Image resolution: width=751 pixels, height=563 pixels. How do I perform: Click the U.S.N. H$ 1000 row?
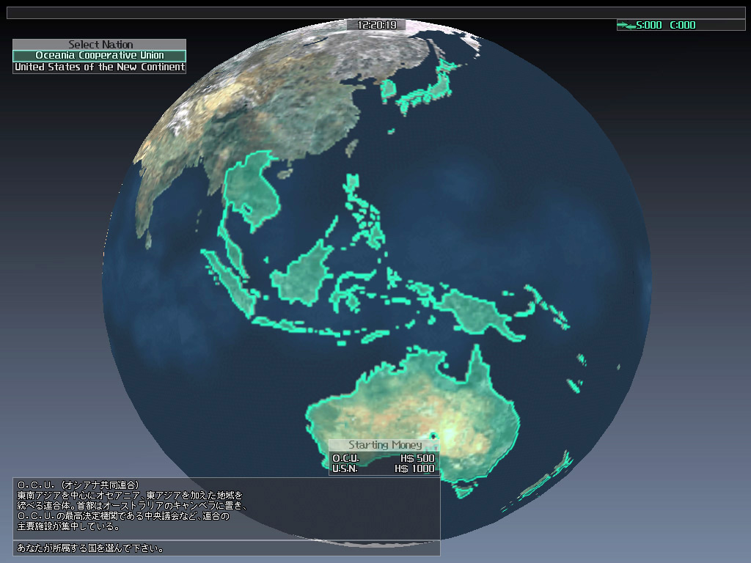click(384, 468)
